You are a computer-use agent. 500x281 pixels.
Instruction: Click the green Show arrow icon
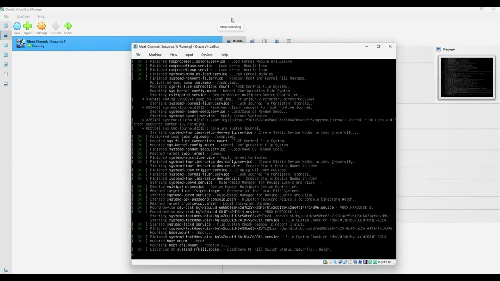pyautogui.click(x=68, y=26)
